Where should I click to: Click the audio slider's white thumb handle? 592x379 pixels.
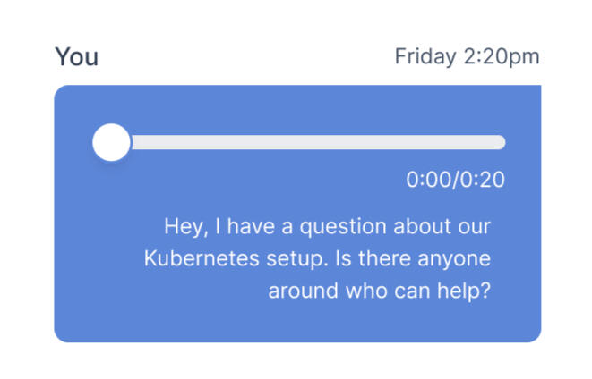112,143
